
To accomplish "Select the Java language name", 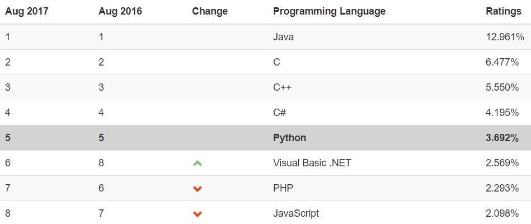I will point(284,36).
